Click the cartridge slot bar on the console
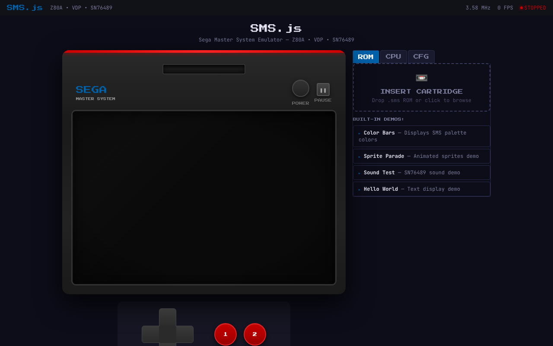Image resolution: width=553 pixels, height=346 pixels. point(203,69)
